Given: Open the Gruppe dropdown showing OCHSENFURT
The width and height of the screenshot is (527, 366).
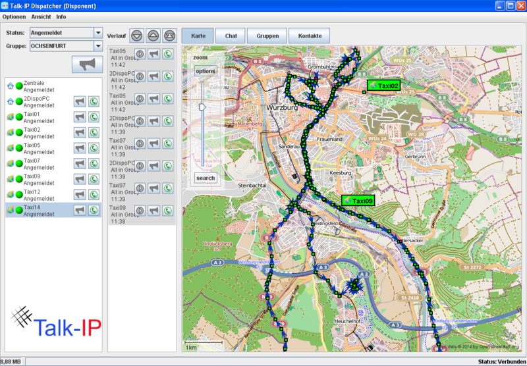Looking at the screenshot, I should pos(98,45).
